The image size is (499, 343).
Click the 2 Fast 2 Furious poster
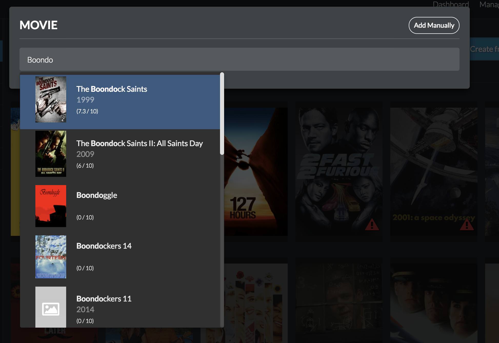coord(338,164)
